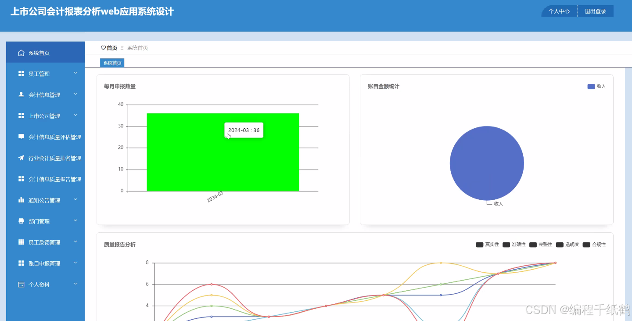Click the grid icon next to 上市公司管理
The image size is (632, 321).
(x=21, y=116)
